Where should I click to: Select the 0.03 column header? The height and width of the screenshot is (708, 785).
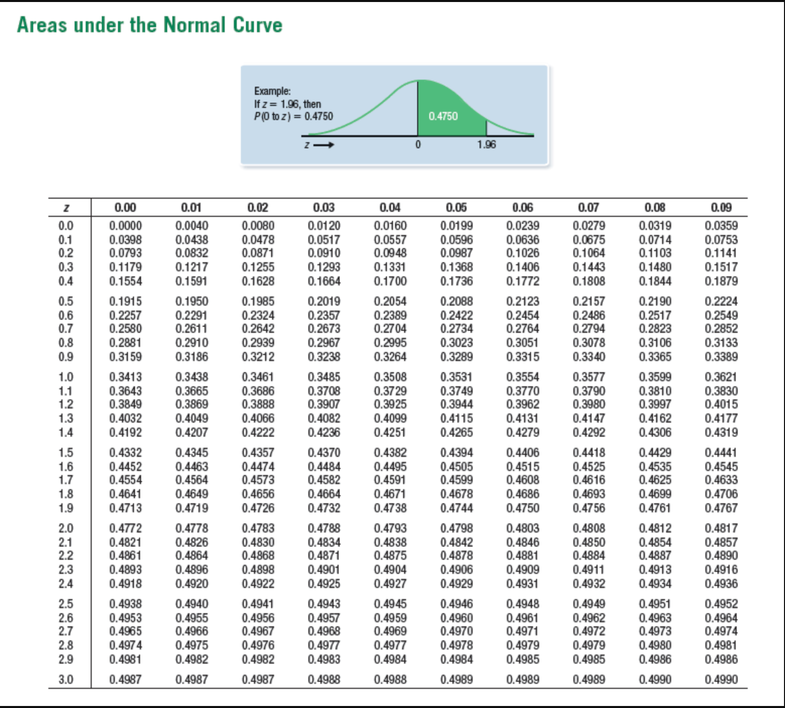click(x=324, y=207)
